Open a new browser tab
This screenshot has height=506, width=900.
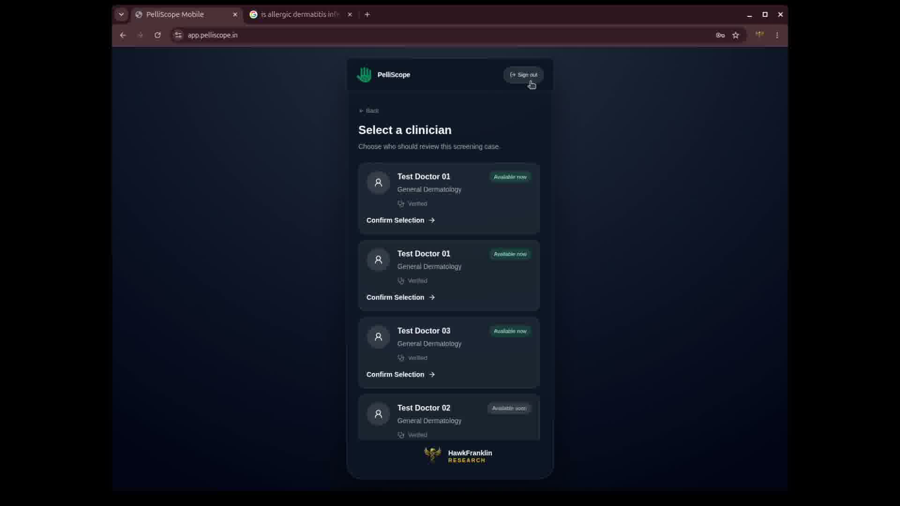pyautogui.click(x=367, y=15)
